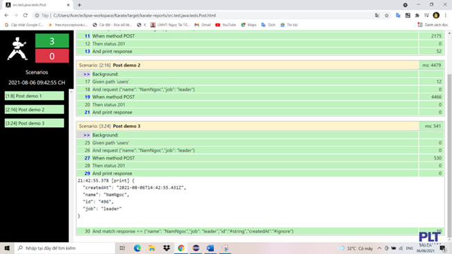Open the Windows Start menu
Image resolution: width=452 pixels, height=254 pixels.
pos(7,248)
